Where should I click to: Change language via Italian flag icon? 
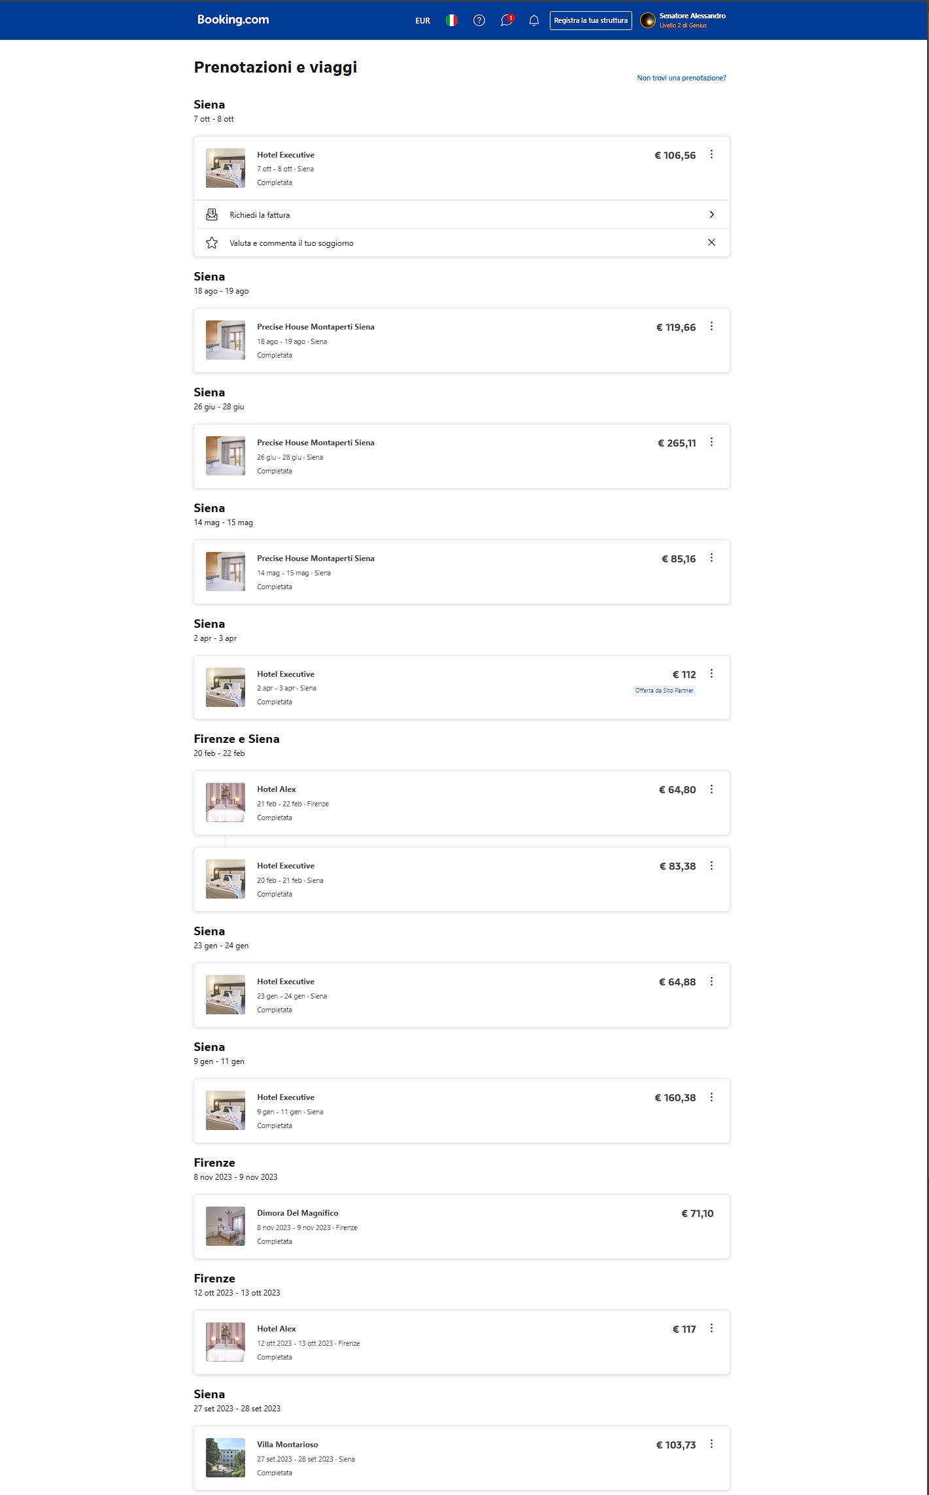[x=452, y=20]
